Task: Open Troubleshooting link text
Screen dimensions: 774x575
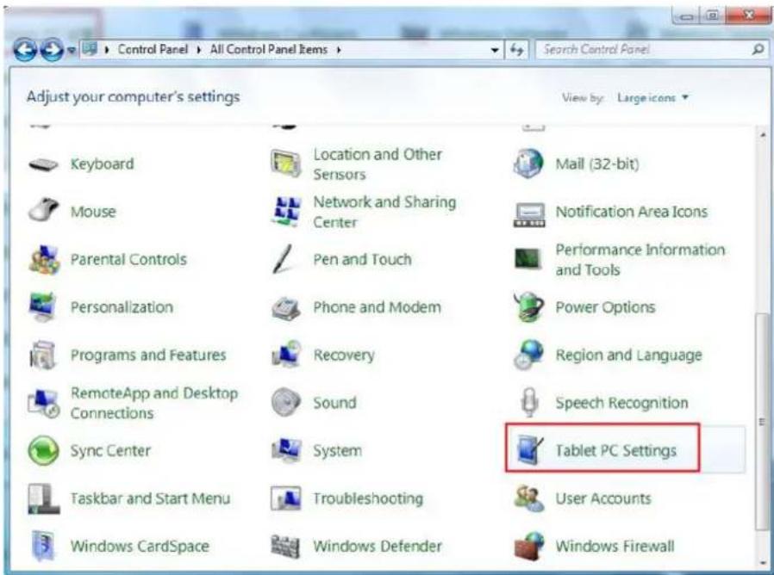Action: click(368, 498)
